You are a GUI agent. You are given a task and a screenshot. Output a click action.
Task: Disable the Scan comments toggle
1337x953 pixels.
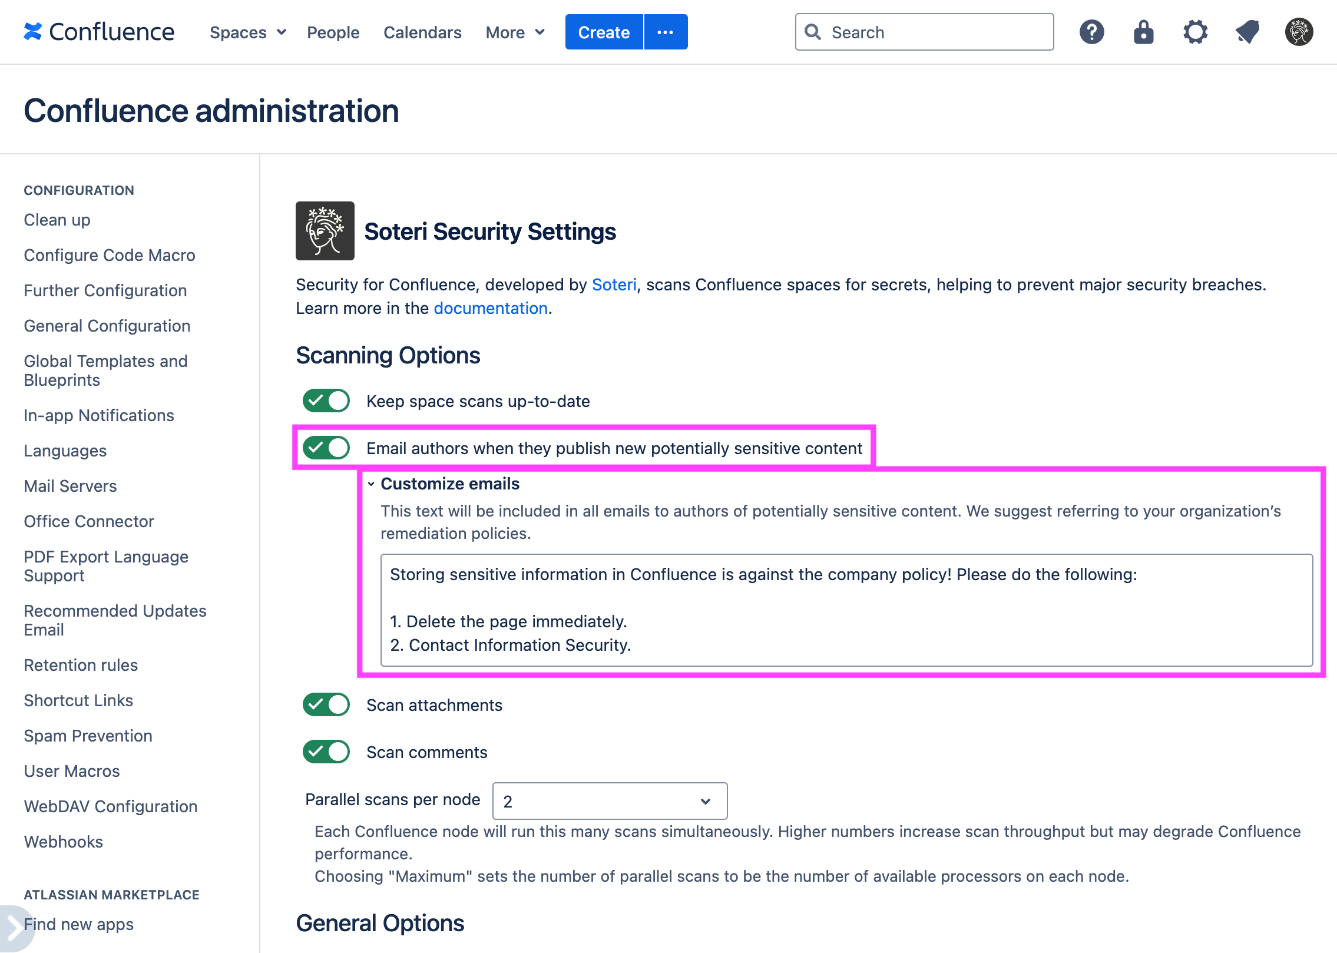325,752
